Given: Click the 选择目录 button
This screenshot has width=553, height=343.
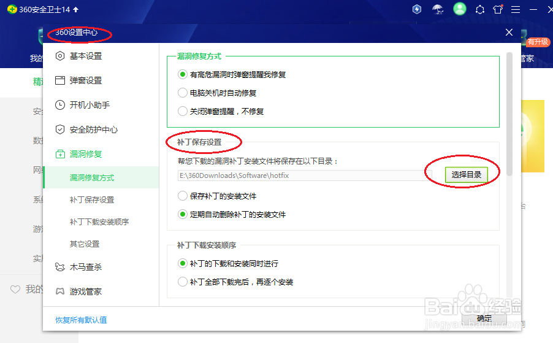Looking at the screenshot, I should click(x=466, y=175).
